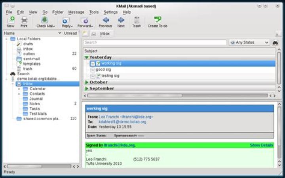This screenshot has height=178, width=285.
Task: Select the 'testing sig' message
Action: coord(110,76)
